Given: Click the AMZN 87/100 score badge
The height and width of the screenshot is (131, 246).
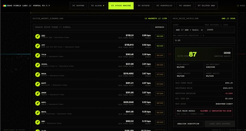Looking at the screenshot, I should click(160, 94).
